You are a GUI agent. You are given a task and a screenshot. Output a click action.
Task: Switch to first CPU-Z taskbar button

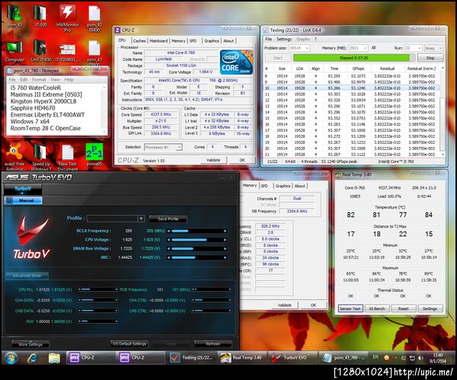[91, 358]
